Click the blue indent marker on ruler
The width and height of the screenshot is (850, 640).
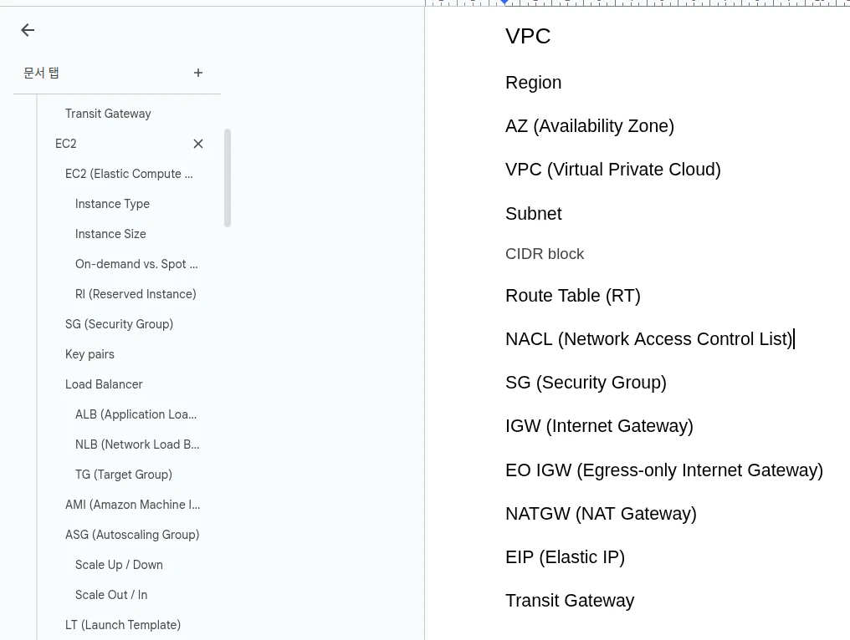click(504, 3)
